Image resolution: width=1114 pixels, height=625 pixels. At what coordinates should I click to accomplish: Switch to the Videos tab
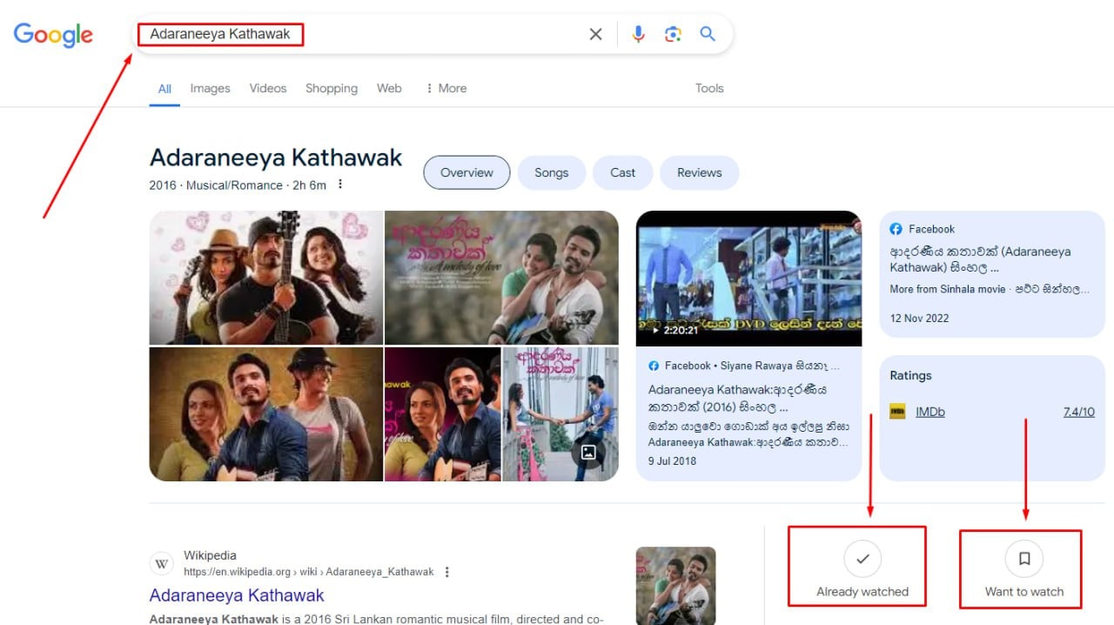pyautogui.click(x=268, y=88)
